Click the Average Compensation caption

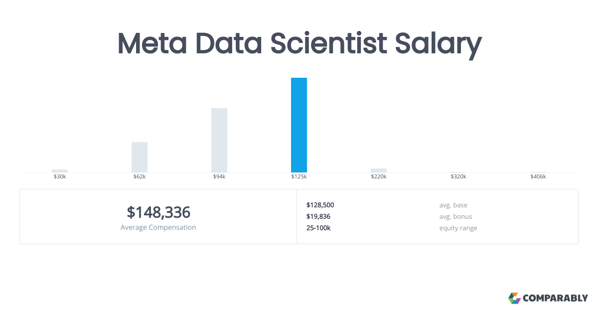click(158, 227)
